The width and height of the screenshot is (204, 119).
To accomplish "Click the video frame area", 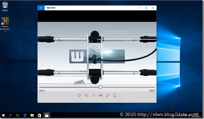I will point(97,53).
